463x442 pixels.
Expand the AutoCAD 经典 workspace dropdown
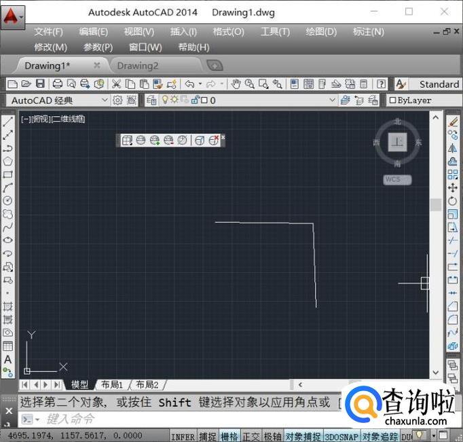(105, 100)
